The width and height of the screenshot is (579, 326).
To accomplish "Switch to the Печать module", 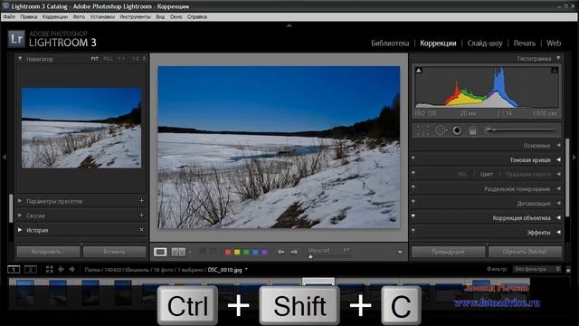I will click(x=525, y=43).
